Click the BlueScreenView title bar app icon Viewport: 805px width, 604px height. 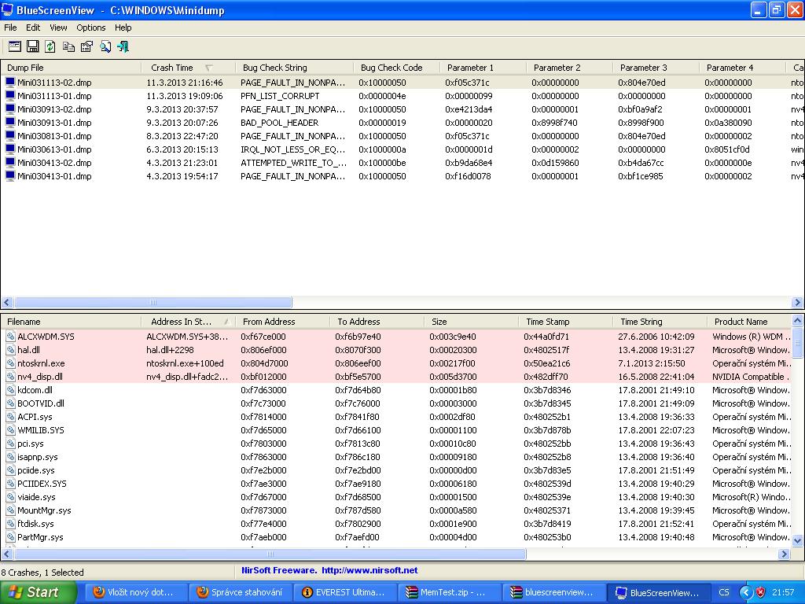pos(7,9)
